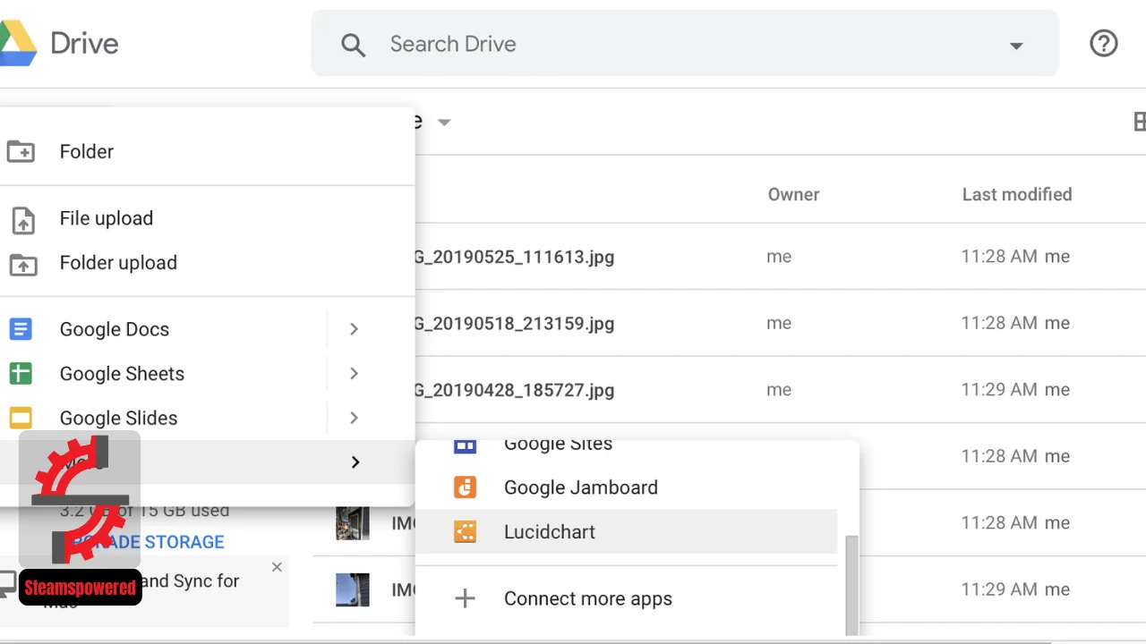Click the orange Jamboard icon
The width and height of the screenshot is (1146, 644).
click(x=465, y=487)
